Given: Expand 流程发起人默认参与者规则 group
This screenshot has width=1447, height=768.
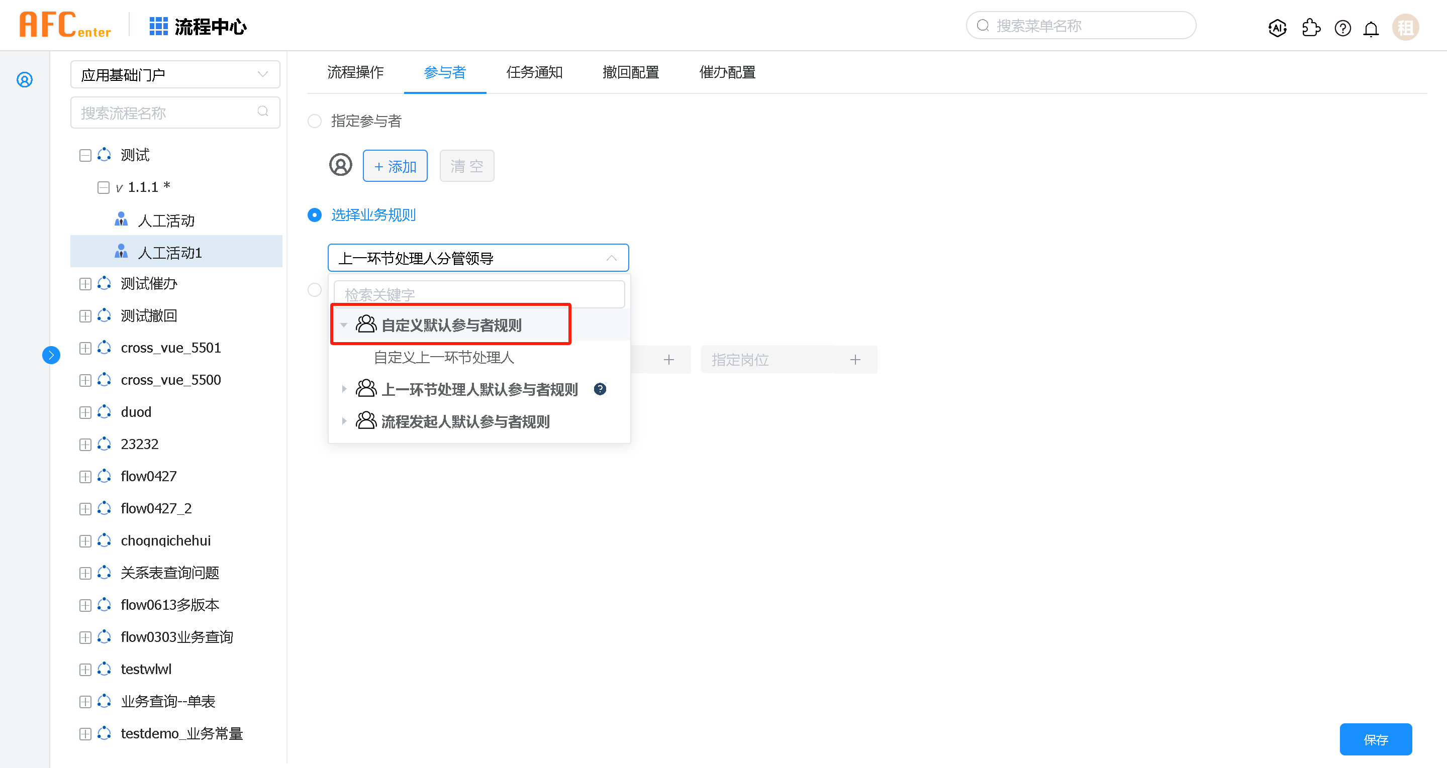Looking at the screenshot, I should point(344,421).
